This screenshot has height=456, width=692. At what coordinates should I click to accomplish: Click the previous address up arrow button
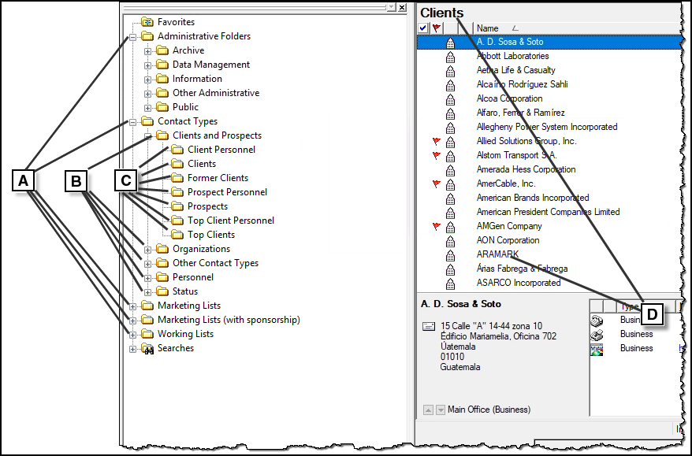tap(428, 410)
